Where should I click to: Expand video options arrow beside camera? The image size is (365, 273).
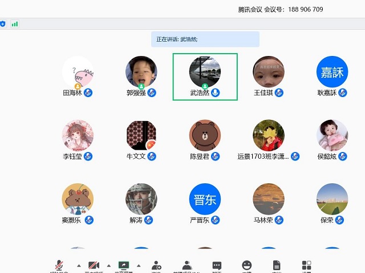click(109, 266)
